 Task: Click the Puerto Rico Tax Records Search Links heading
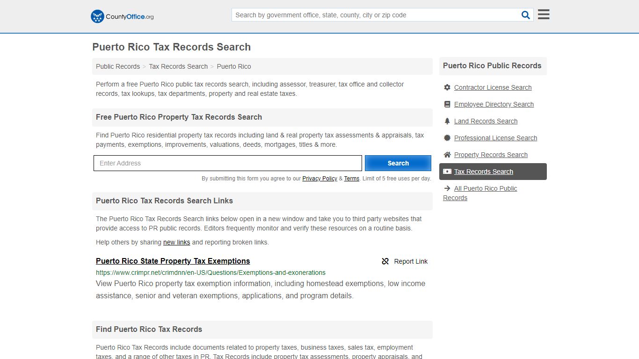(x=164, y=201)
